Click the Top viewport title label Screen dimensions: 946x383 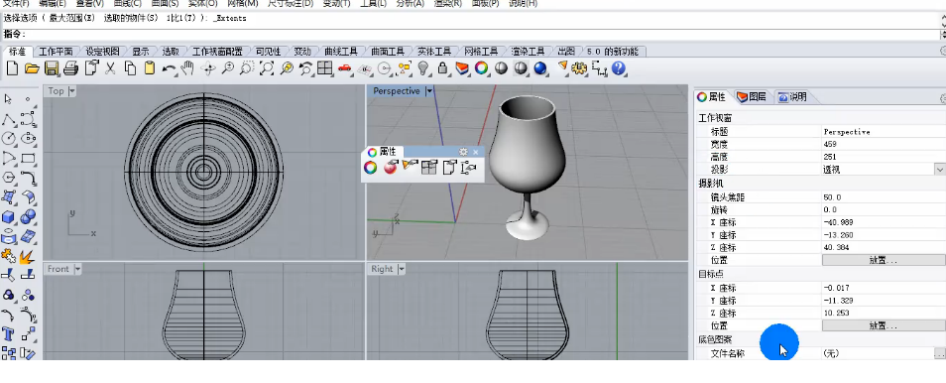click(x=57, y=91)
